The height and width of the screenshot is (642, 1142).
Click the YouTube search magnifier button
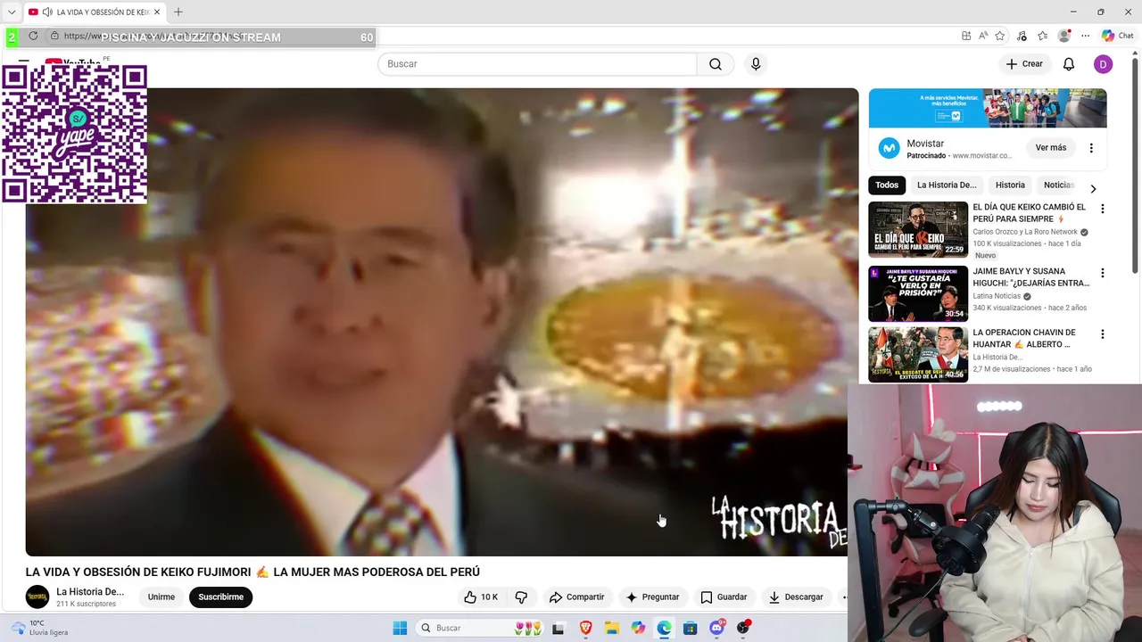click(716, 64)
